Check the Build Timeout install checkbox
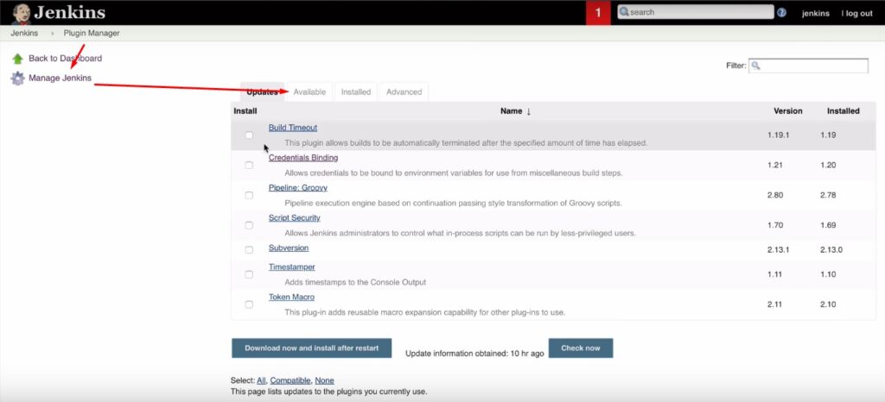 coord(249,135)
